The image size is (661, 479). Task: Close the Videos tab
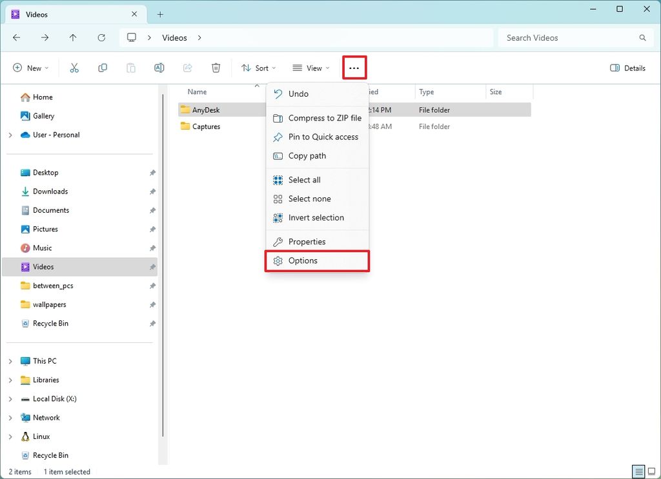click(x=134, y=14)
